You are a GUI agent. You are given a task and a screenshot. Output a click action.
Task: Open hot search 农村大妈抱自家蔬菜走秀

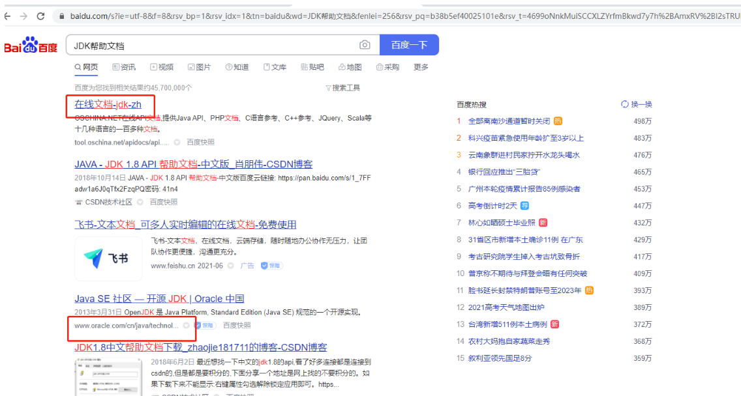coord(509,341)
